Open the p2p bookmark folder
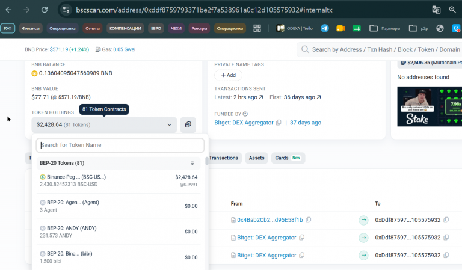The height and width of the screenshot is (270, 462). (x=419, y=28)
